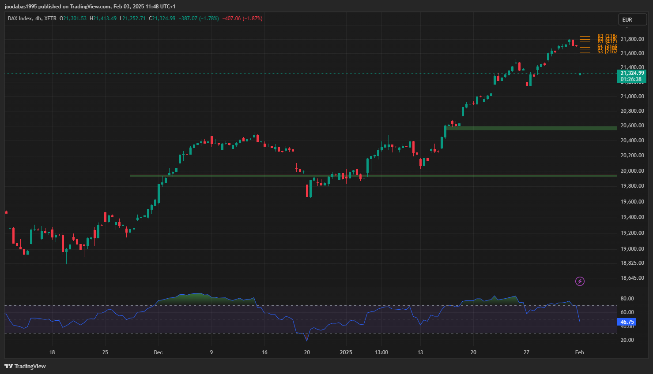Click the Dec label on time axis
Screen dimensions: 653x374
click(158, 352)
